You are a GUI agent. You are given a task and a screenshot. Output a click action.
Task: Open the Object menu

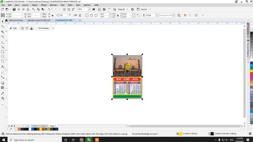[x=34, y=5]
